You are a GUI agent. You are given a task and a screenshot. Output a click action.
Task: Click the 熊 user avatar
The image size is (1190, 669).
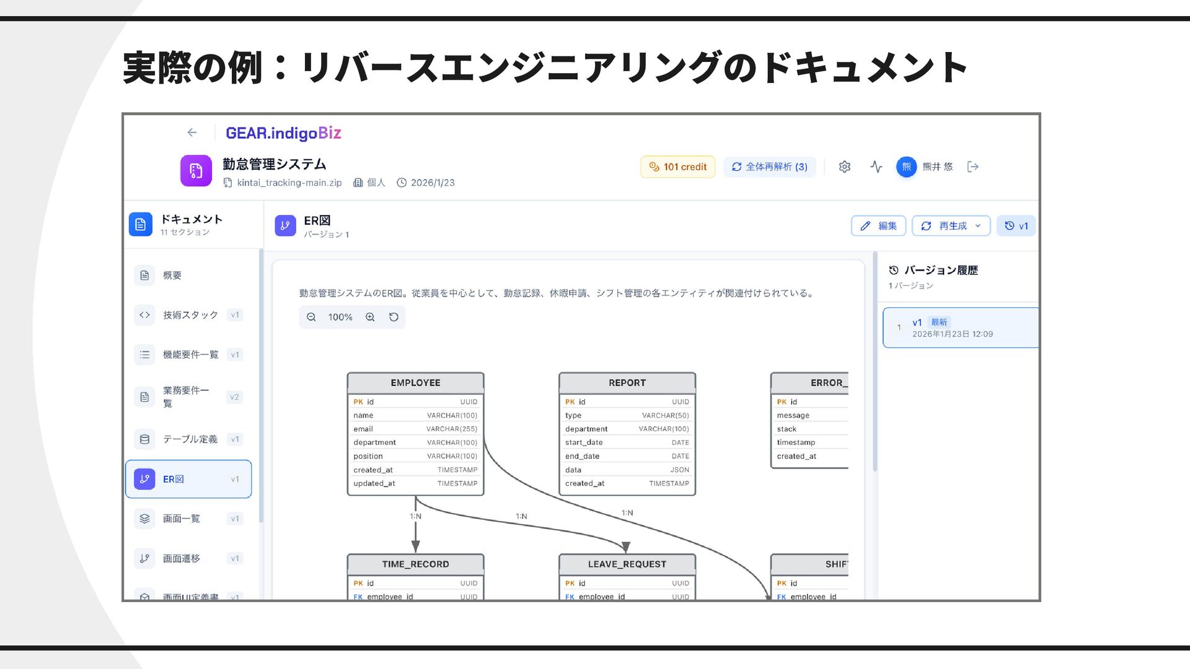click(x=906, y=167)
